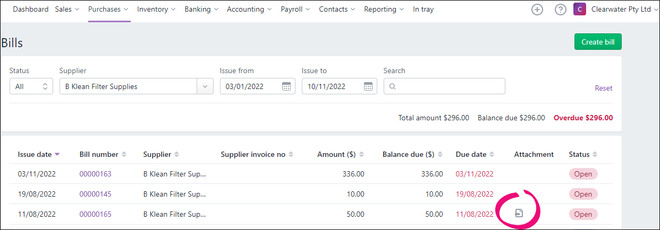Open the In tray page

423,9
